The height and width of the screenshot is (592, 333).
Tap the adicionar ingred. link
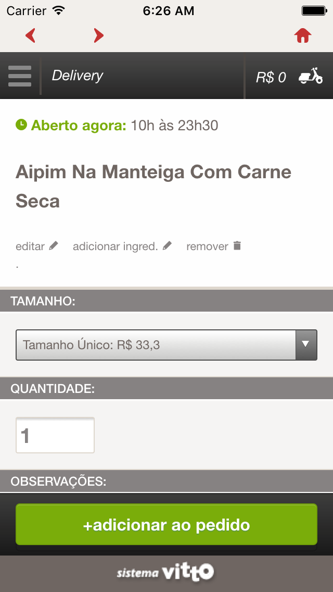(x=115, y=246)
